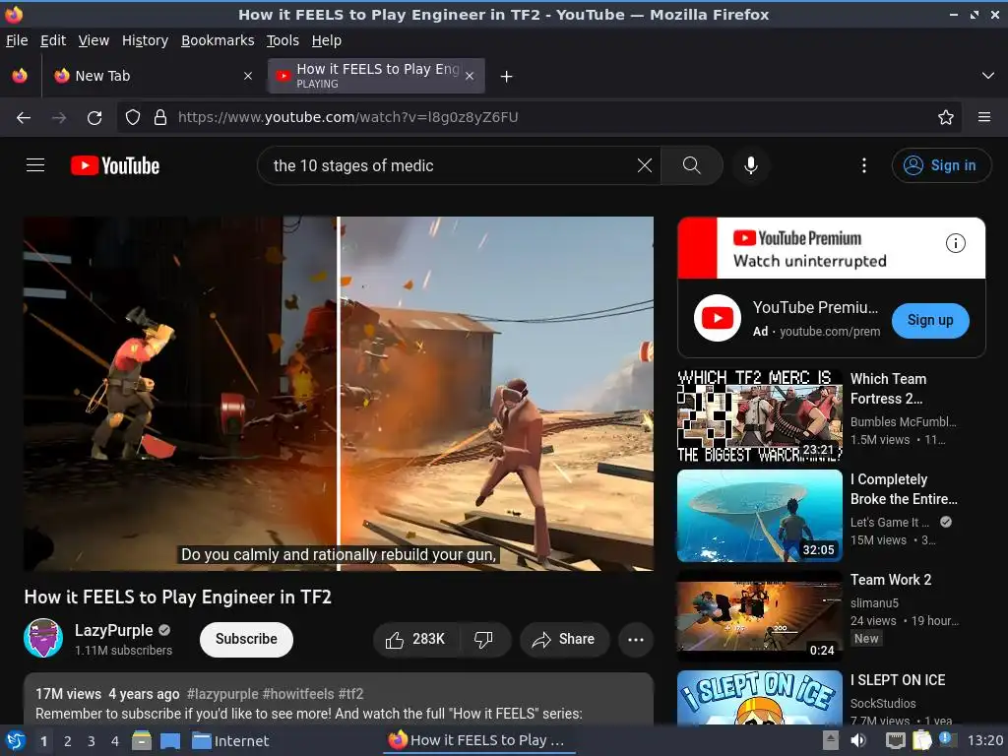Sign up for YouTube Premium
Screen dimensions: 1008x756
929,320
